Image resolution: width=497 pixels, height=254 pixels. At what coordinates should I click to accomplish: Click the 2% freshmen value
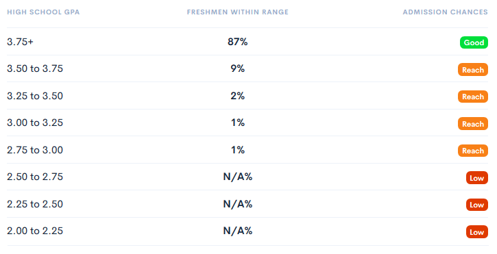pos(238,96)
